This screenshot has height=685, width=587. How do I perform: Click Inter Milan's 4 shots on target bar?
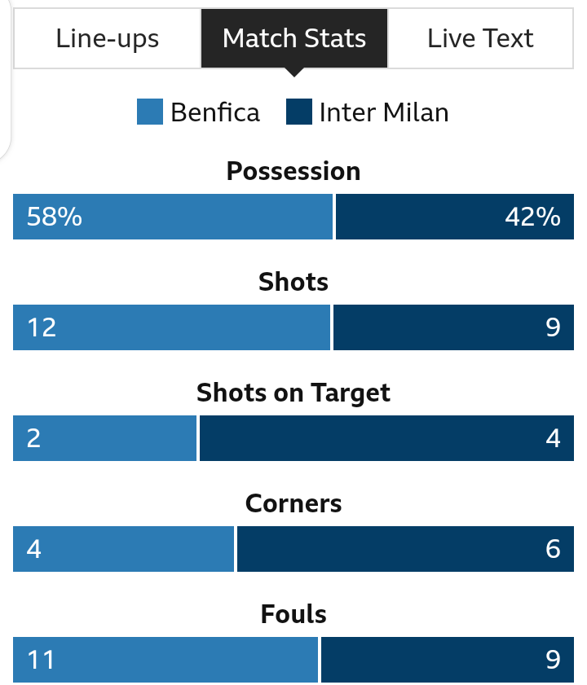click(x=386, y=438)
